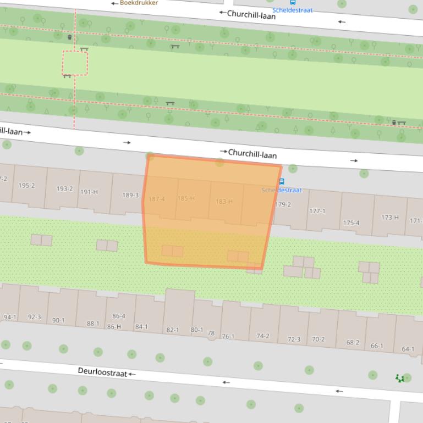
Task: Click building number 74-2 on Deurloostraat
Action: (x=263, y=336)
